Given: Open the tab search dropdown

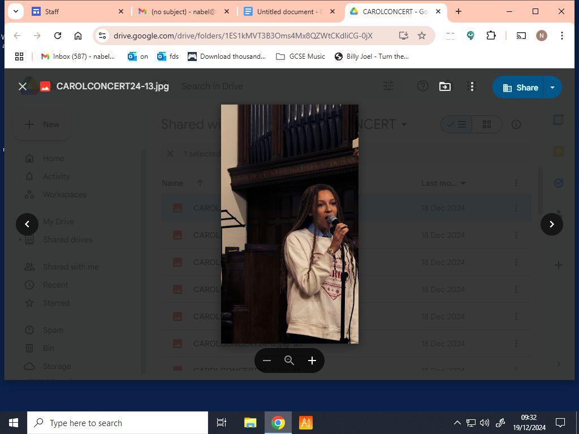Looking at the screenshot, I should (x=16, y=12).
